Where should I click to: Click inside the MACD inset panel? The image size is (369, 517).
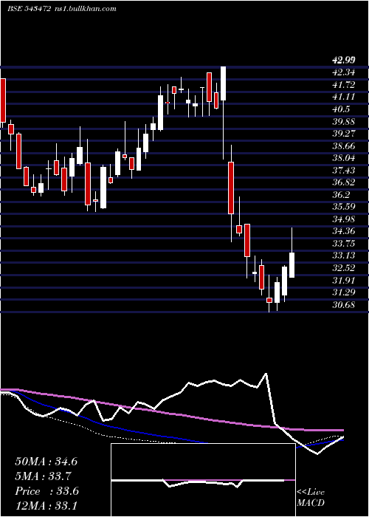point(203,480)
